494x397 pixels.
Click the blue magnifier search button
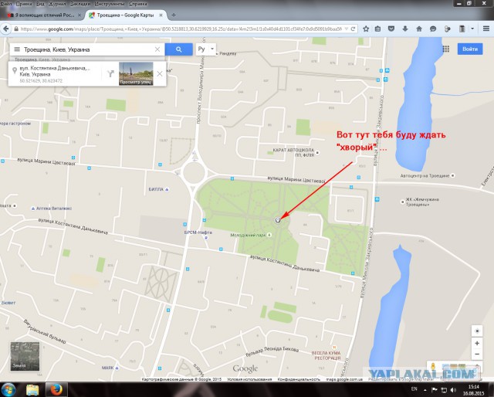pos(178,49)
